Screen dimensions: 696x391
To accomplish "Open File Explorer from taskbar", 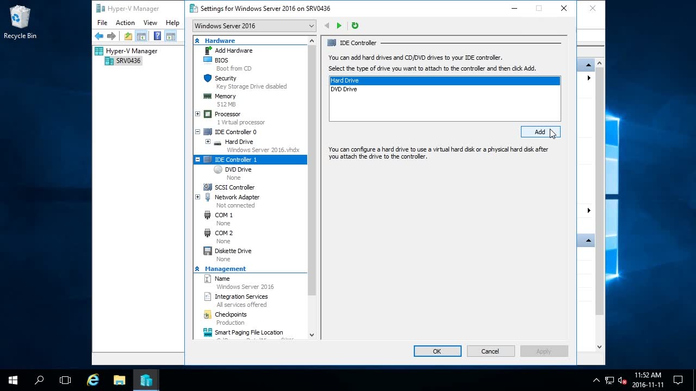I will (x=120, y=380).
